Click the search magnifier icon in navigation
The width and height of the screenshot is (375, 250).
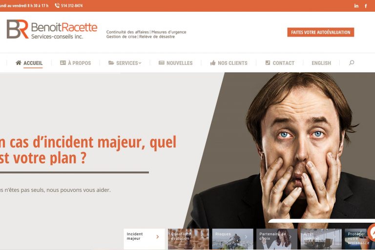tap(352, 62)
